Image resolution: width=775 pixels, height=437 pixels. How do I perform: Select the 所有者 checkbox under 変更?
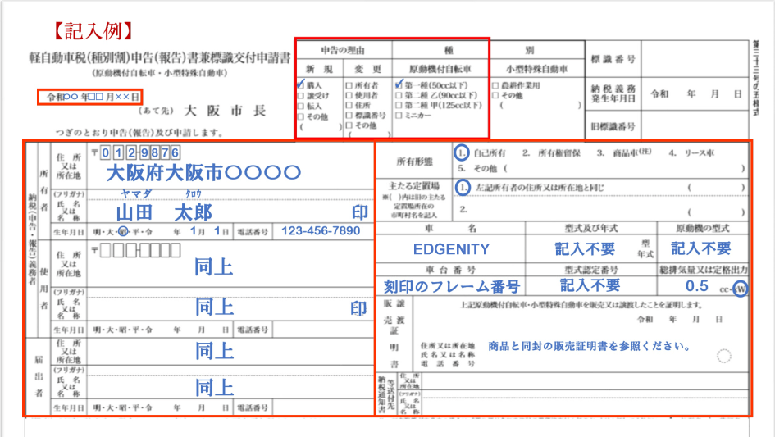click(349, 84)
